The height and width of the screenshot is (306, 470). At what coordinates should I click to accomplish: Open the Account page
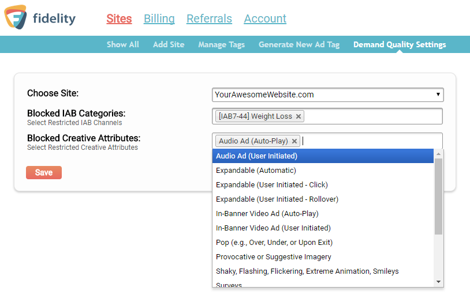[x=265, y=18]
